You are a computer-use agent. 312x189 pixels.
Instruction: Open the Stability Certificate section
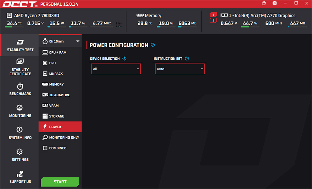20,67
